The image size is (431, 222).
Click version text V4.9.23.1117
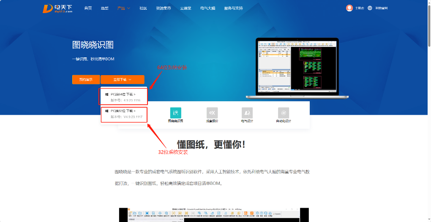[133, 117]
